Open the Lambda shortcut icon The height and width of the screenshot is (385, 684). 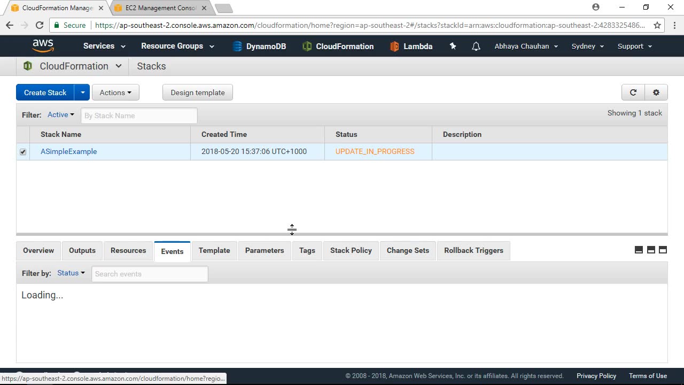(394, 47)
